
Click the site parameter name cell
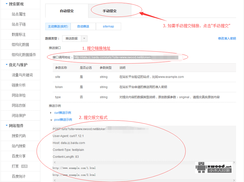(x=58, y=77)
